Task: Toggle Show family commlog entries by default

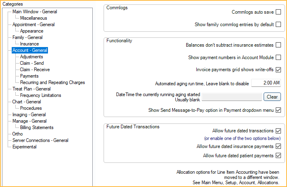Action: coord(278,25)
